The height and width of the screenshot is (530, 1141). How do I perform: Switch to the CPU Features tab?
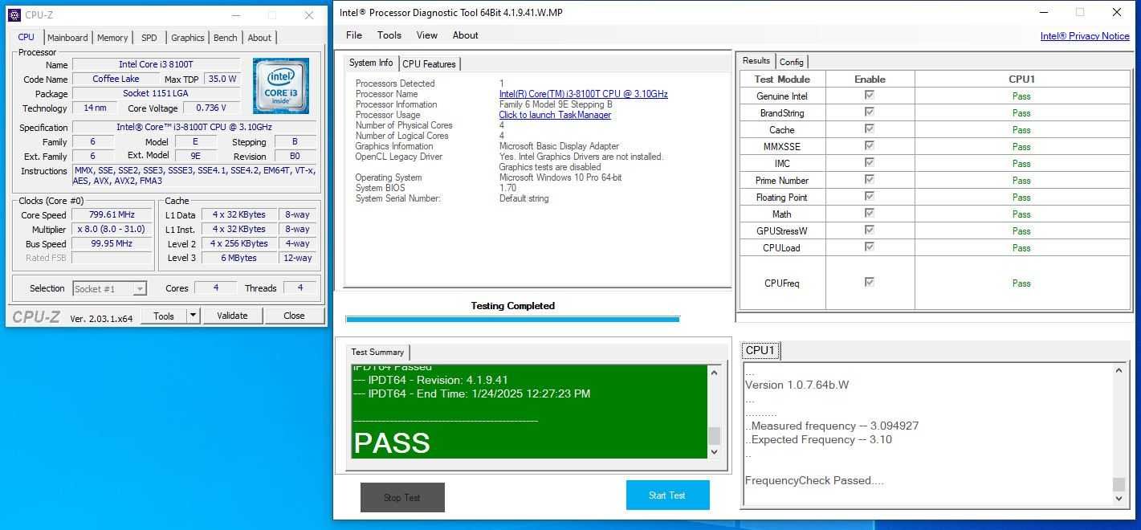click(x=430, y=64)
